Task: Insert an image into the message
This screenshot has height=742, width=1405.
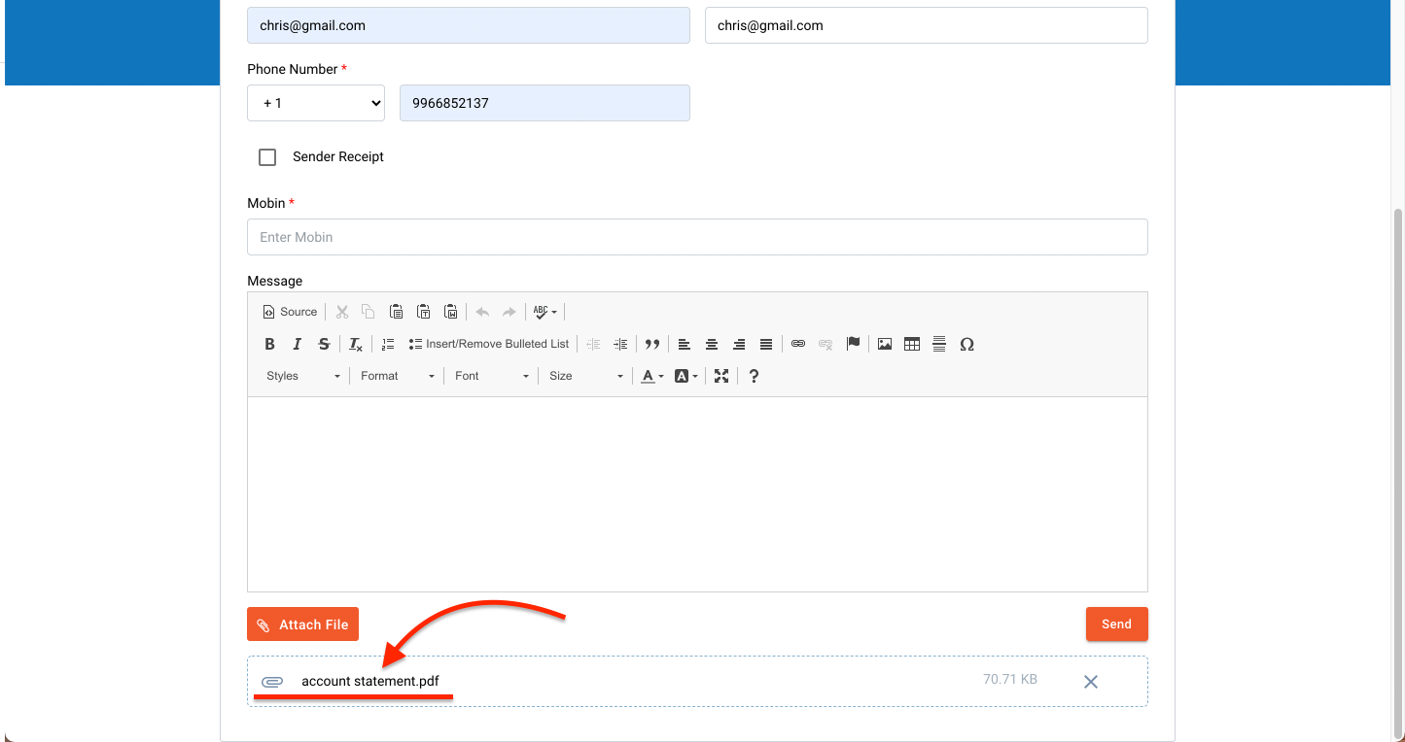Action: 885,344
